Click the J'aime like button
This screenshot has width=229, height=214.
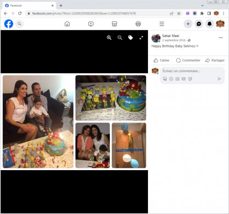(161, 60)
